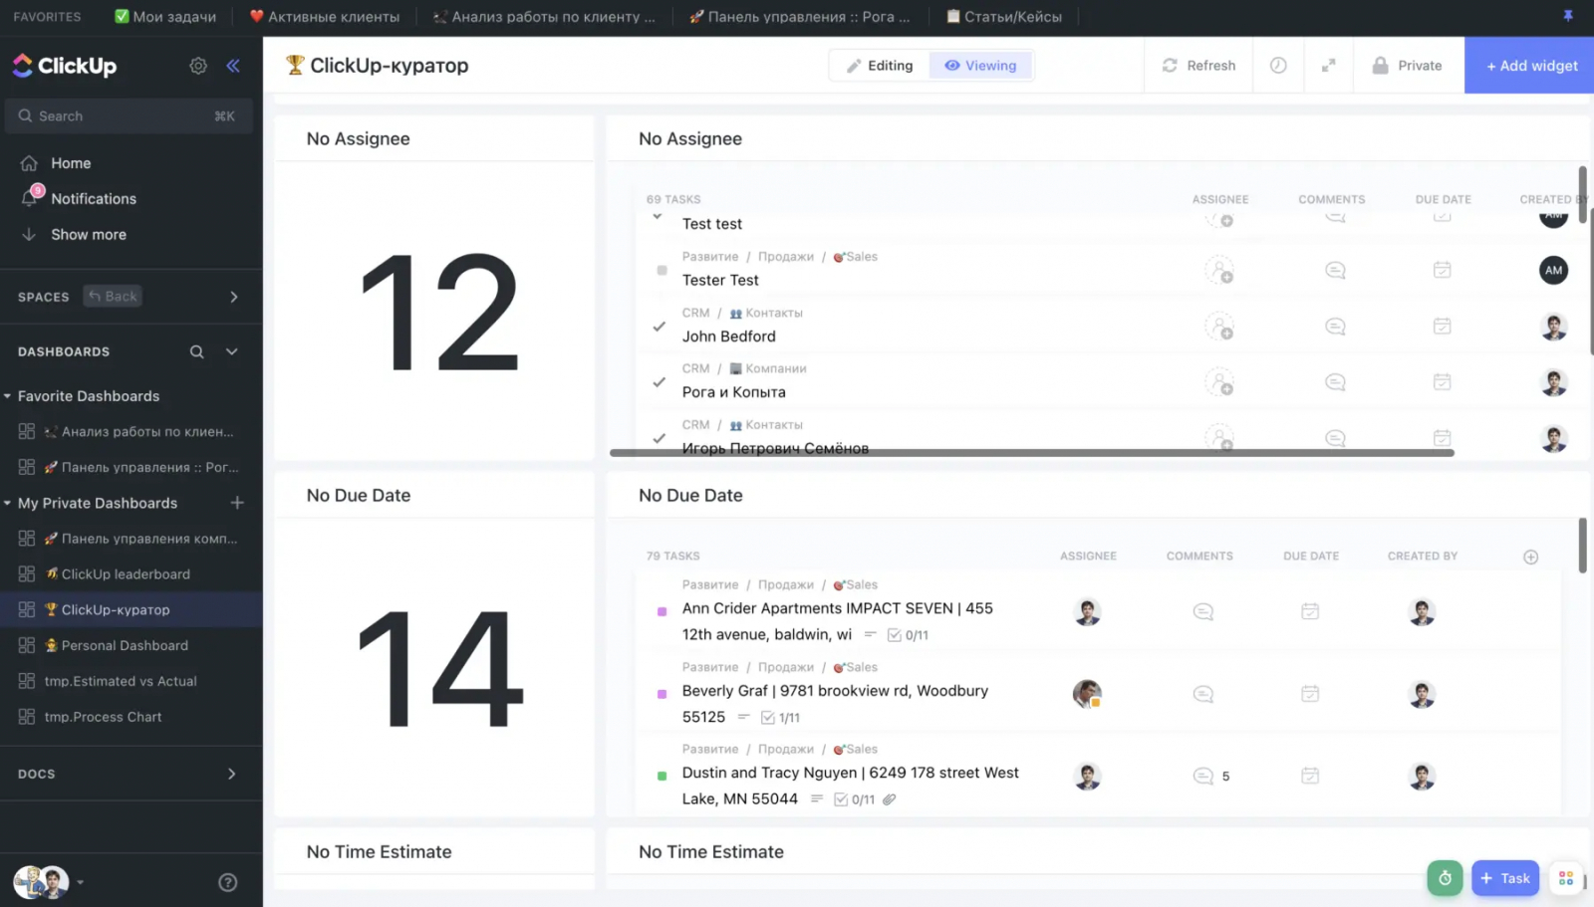The image size is (1594, 907).
Task: Add column in No Due Date table
Action: (x=1530, y=558)
